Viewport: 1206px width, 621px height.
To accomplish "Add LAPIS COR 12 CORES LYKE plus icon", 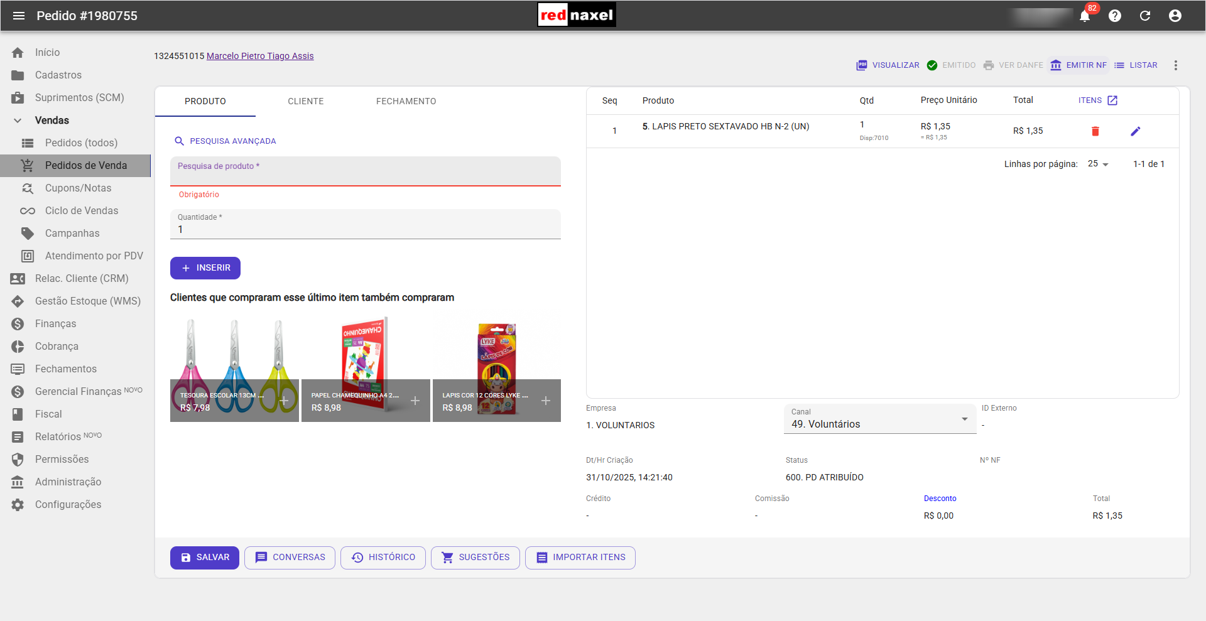I will 546,401.
